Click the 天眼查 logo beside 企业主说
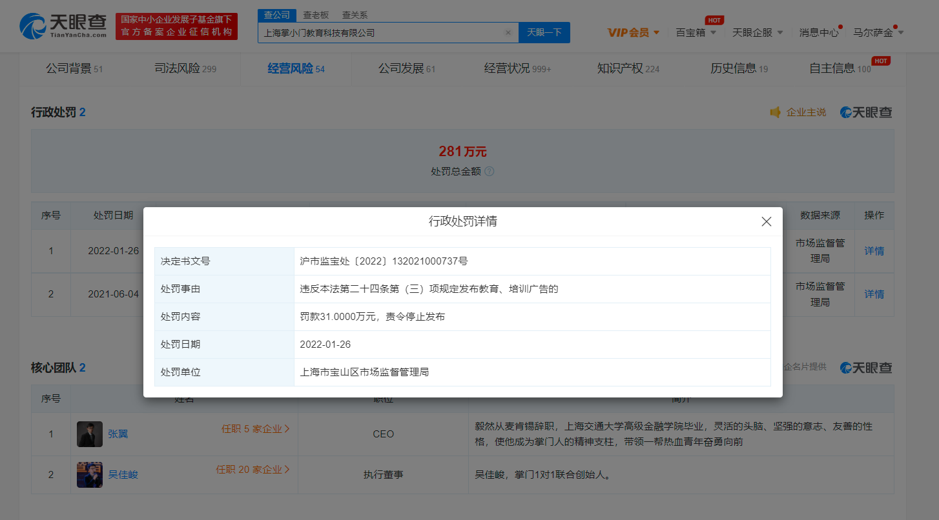Viewport: 939px width, 520px height. click(x=866, y=112)
